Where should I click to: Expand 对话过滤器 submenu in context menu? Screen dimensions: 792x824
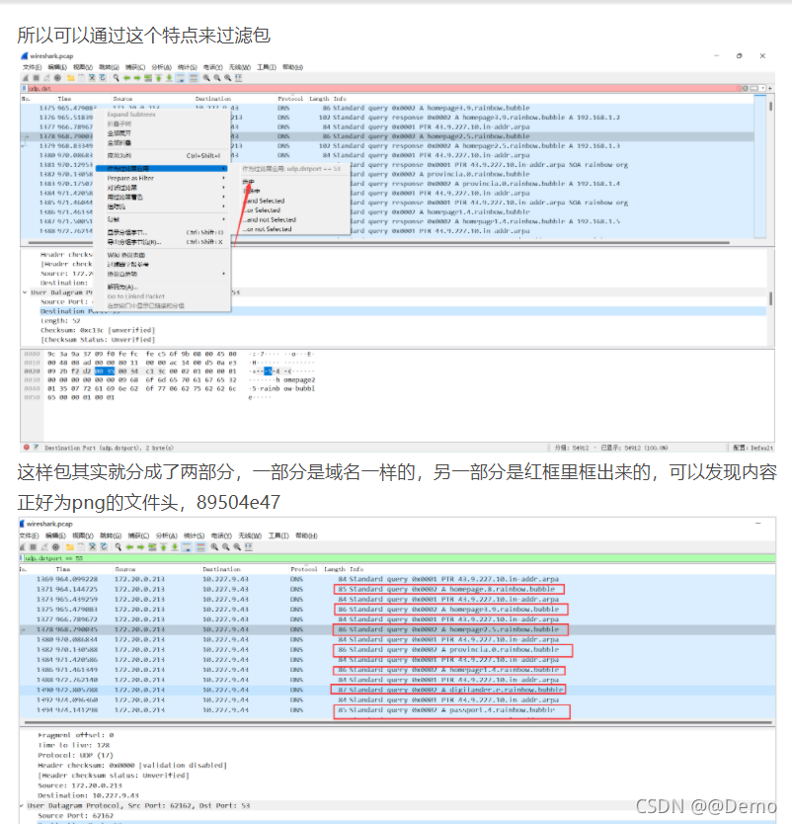tap(163, 188)
